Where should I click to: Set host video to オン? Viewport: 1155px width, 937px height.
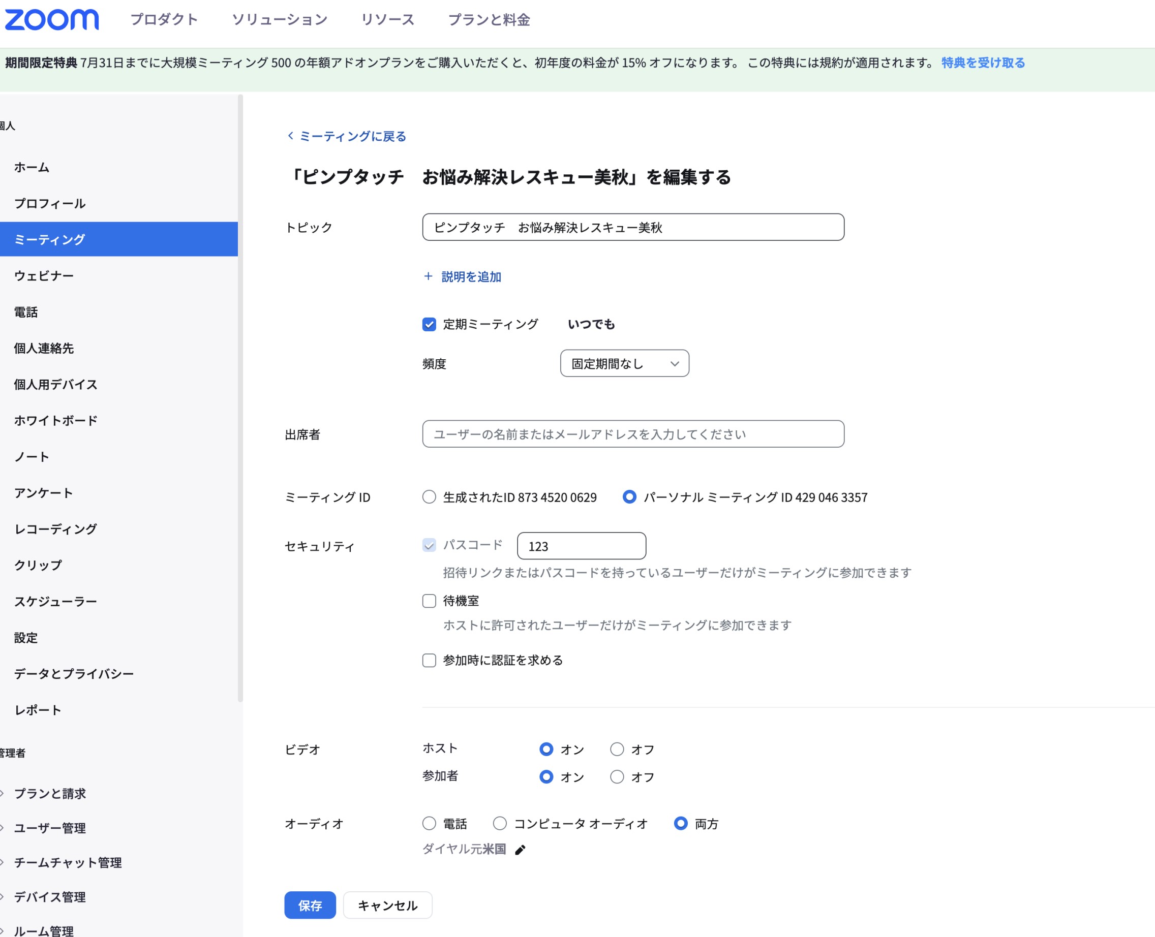(x=546, y=749)
